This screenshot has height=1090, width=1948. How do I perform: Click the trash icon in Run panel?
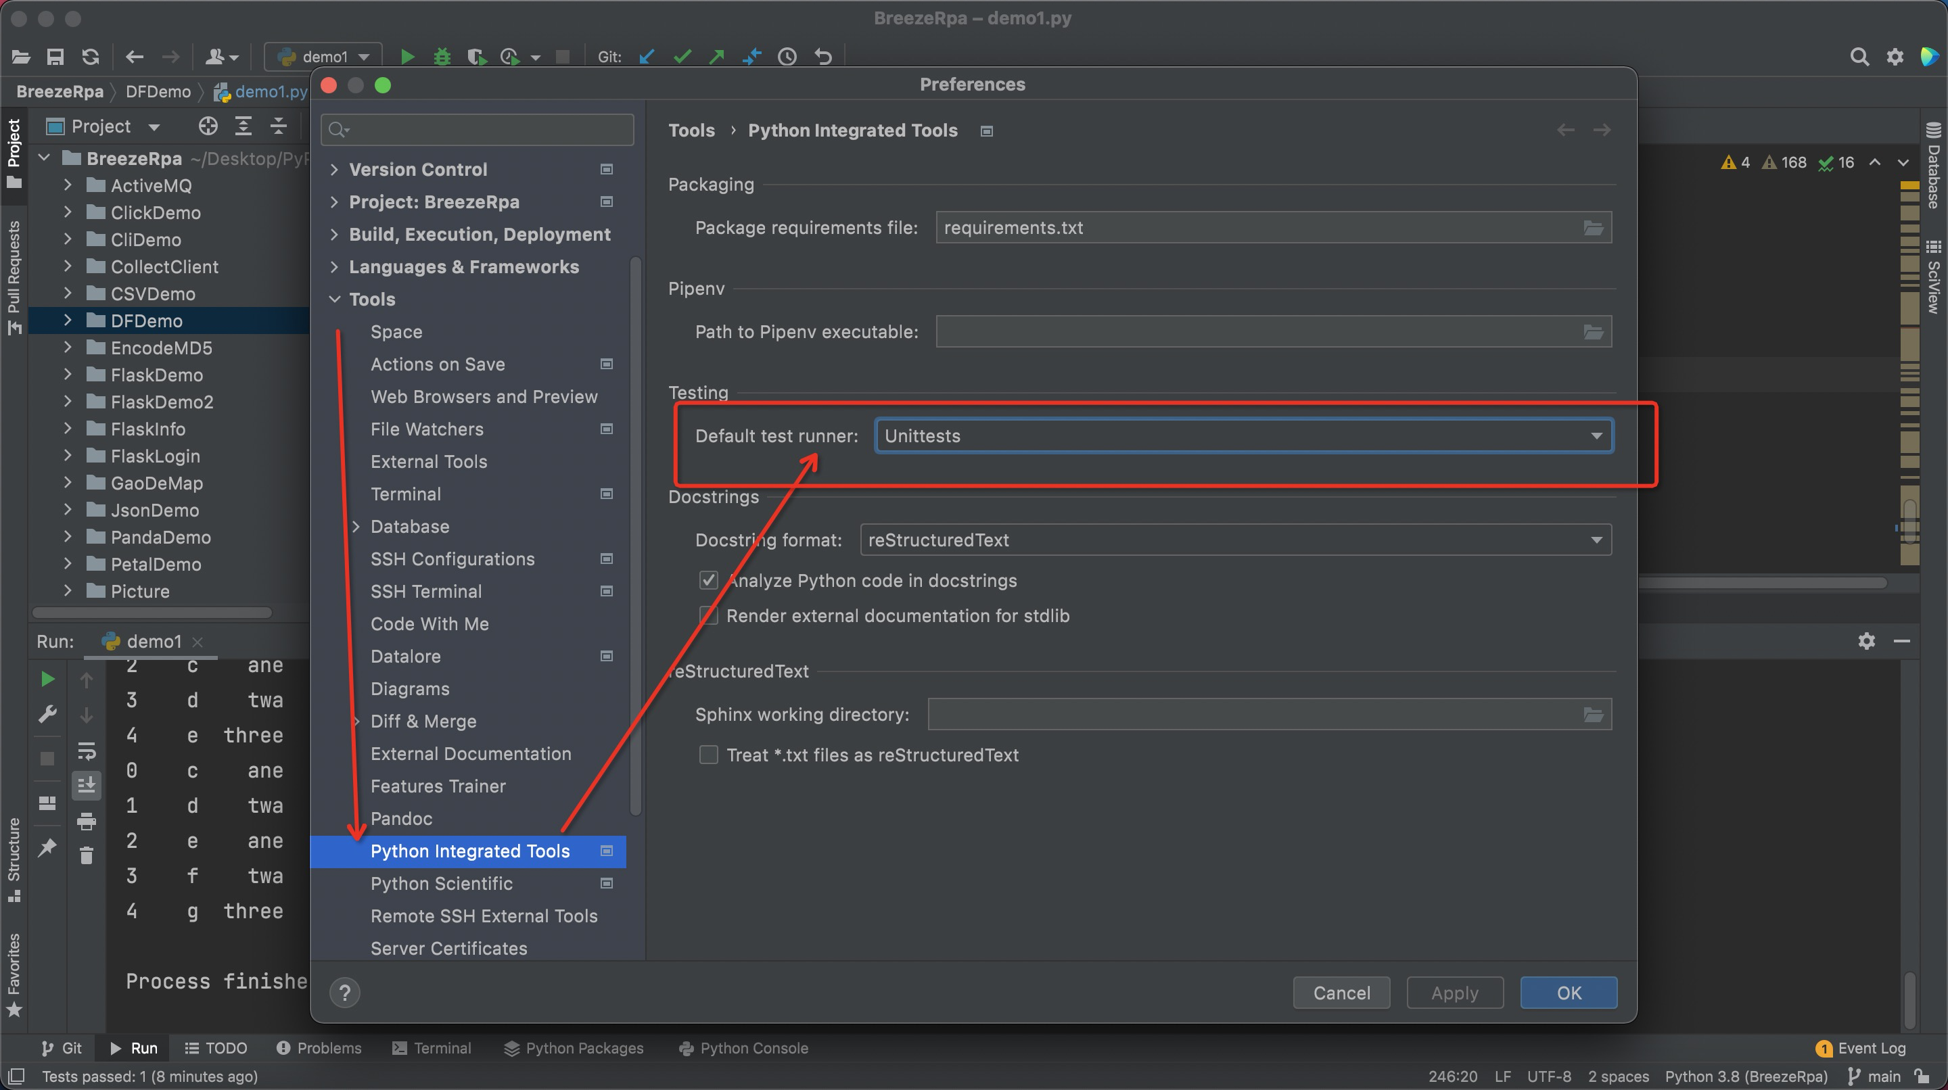86,855
